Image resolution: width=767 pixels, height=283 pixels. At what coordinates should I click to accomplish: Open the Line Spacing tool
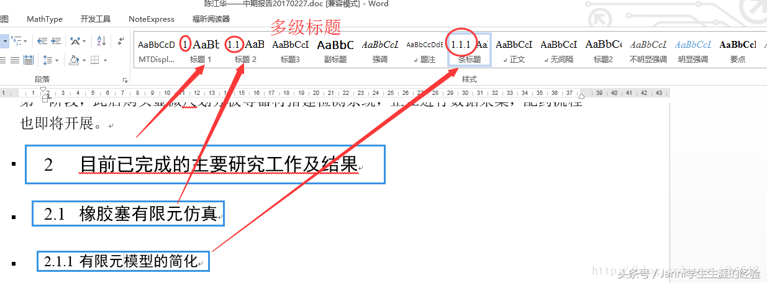pos(48,60)
